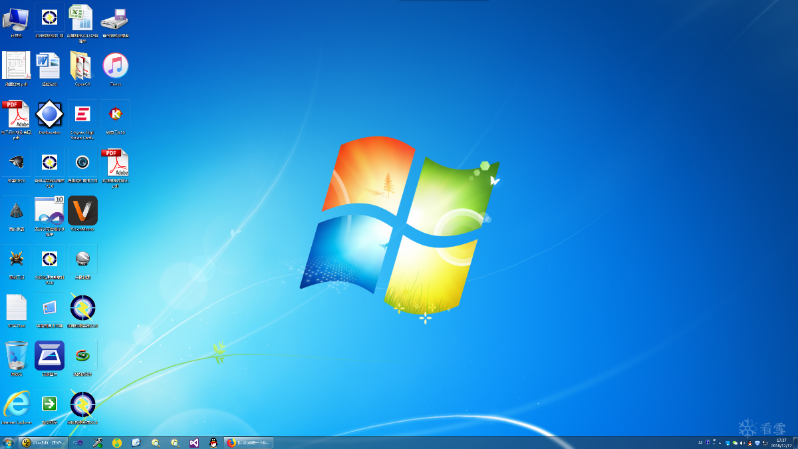Open the purple infinity-logo taskbar icon
Screen dimensions: 798x449
point(78,442)
